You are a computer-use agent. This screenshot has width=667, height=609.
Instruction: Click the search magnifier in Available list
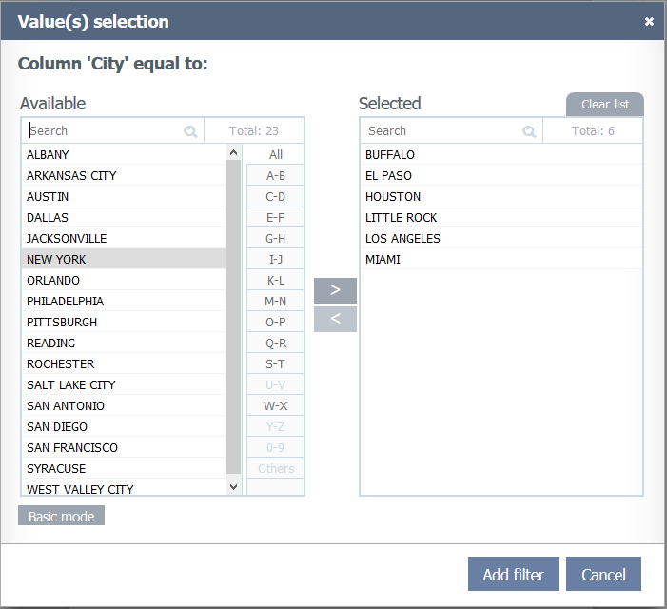[x=190, y=131]
